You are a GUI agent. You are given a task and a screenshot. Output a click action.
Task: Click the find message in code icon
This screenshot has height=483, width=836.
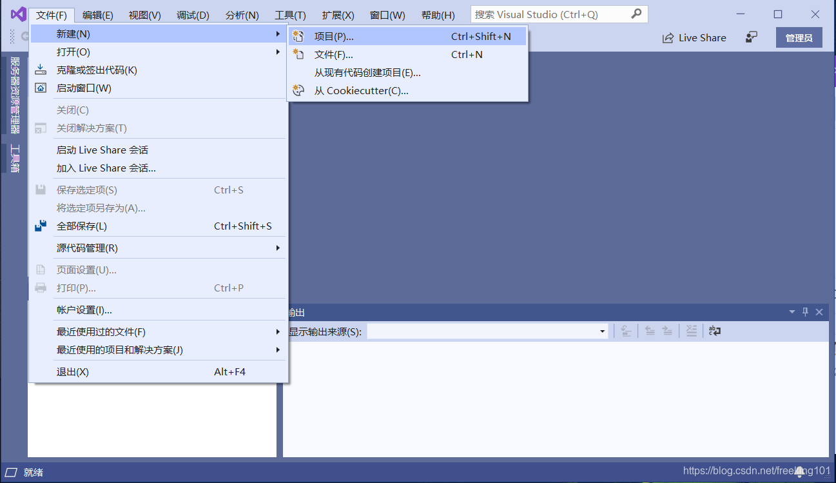click(625, 331)
